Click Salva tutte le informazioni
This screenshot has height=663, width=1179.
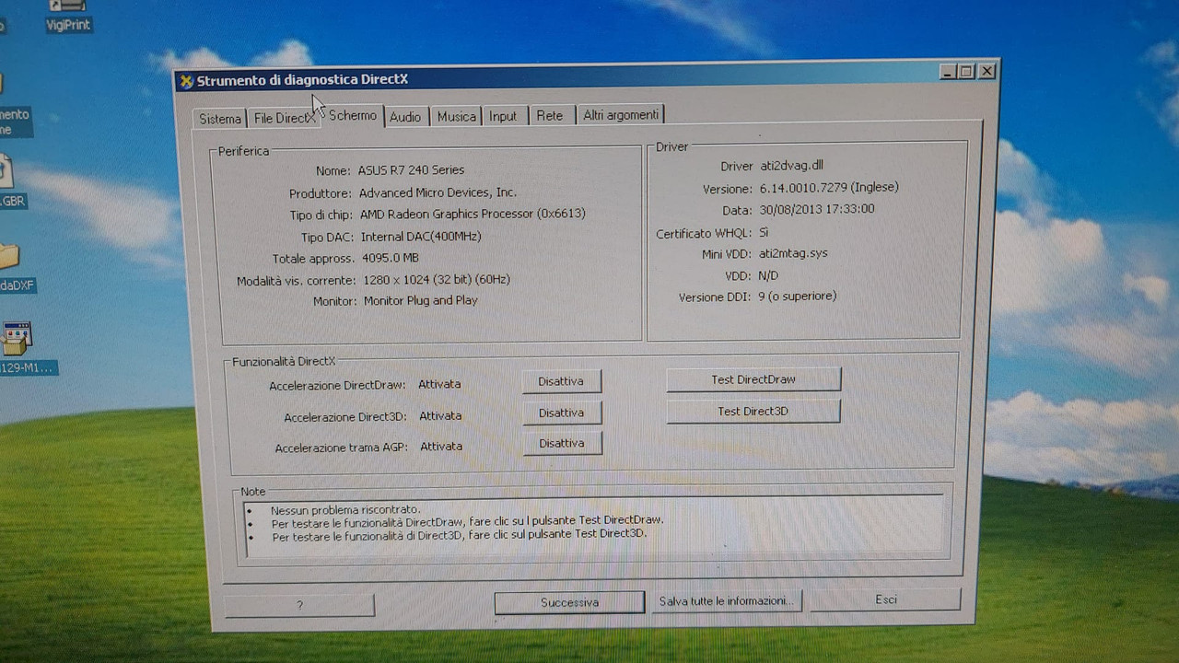click(727, 601)
